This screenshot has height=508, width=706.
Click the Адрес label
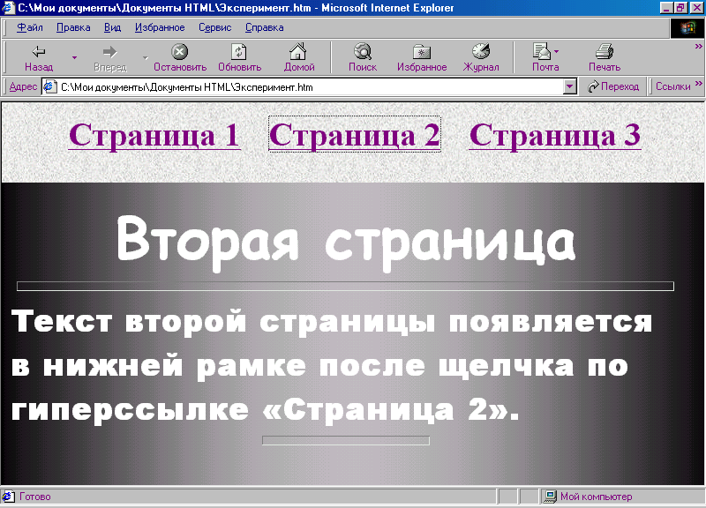[23, 86]
